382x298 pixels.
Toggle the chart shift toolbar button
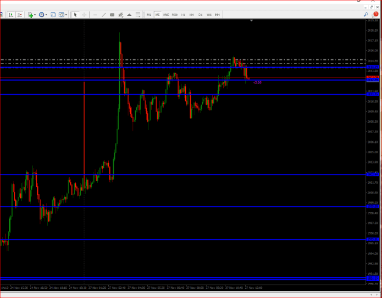pos(20,15)
